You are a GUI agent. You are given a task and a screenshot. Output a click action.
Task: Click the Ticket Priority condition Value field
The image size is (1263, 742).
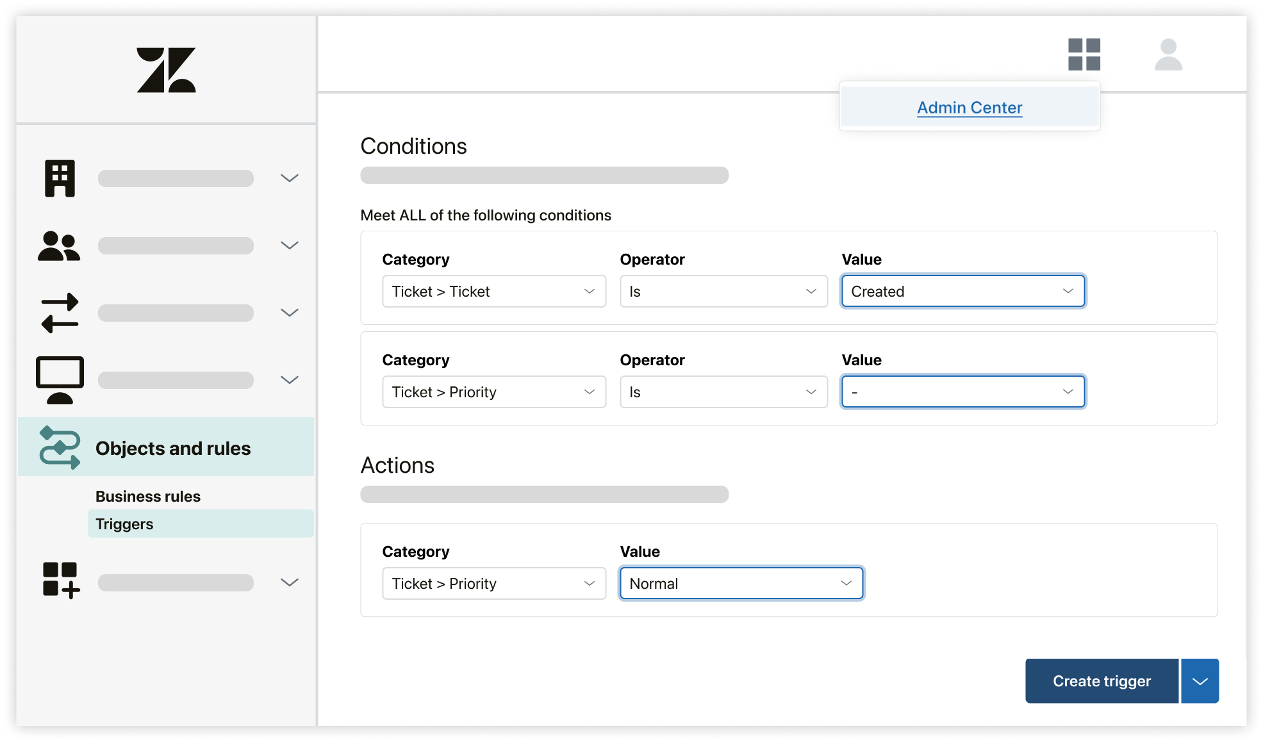[x=961, y=390]
